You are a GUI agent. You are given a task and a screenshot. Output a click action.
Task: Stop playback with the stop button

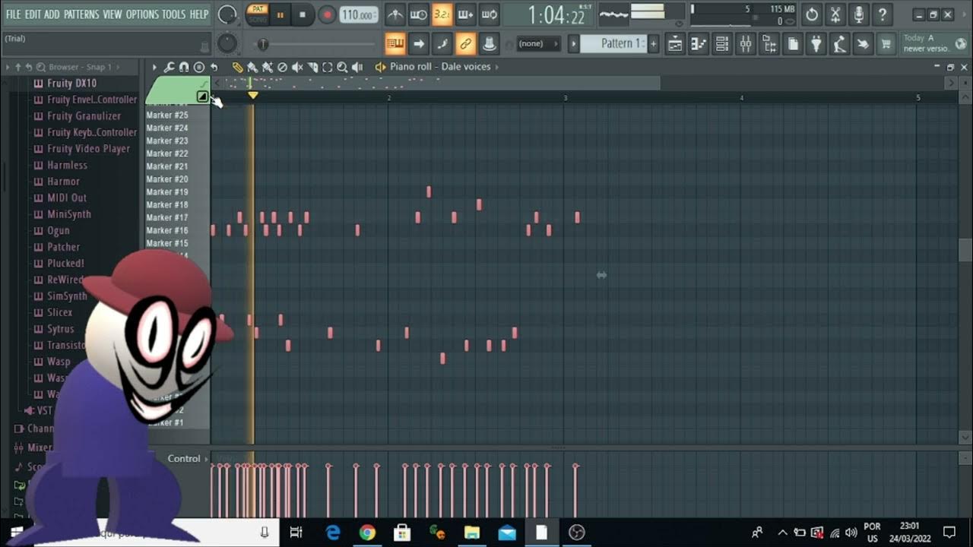pos(303,14)
